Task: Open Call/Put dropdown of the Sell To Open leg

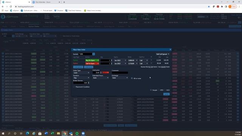Action: click(144, 63)
